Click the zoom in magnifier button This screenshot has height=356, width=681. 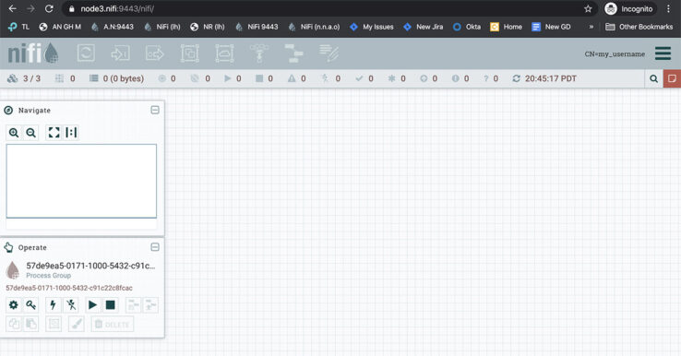14,133
